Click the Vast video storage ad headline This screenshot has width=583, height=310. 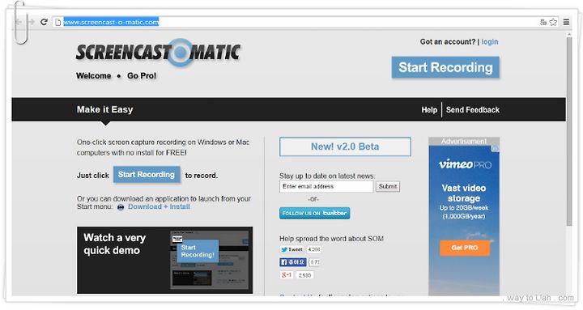click(464, 193)
